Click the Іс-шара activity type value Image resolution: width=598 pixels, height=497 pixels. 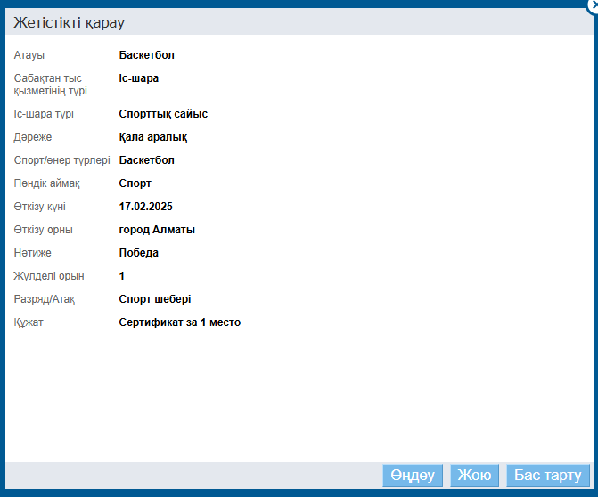pyautogui.click(x=139, y=78)
